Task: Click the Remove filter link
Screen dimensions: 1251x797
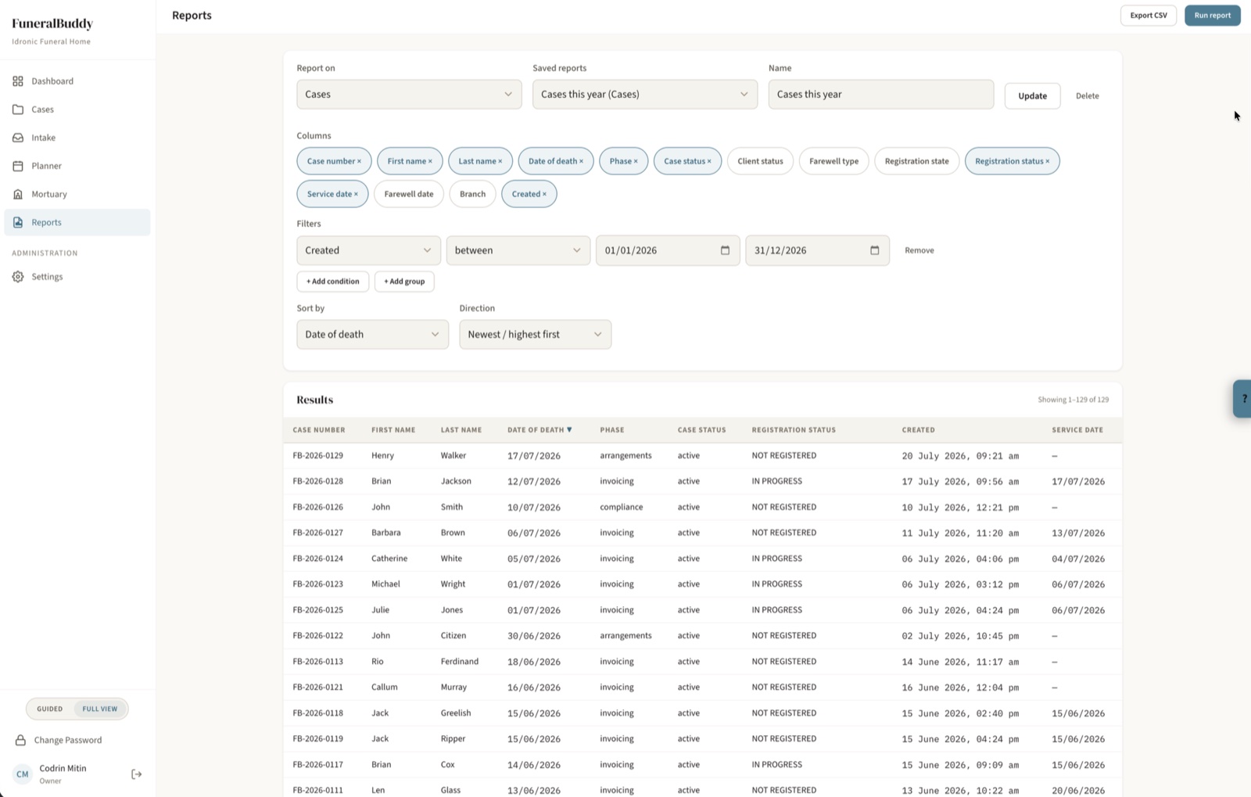Action: click(x=919, y=250)
